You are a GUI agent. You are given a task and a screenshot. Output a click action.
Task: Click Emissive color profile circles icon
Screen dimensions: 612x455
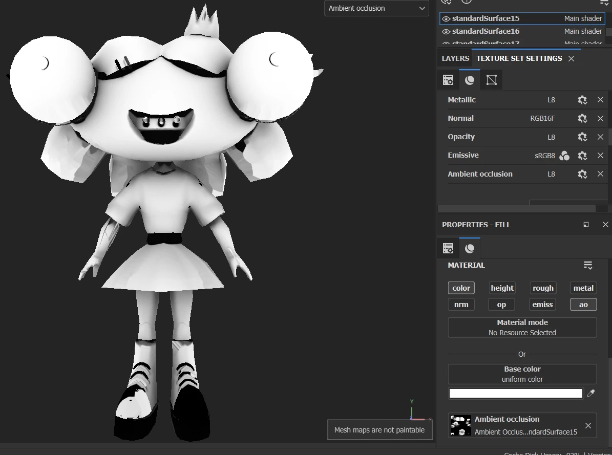[564, 156]
